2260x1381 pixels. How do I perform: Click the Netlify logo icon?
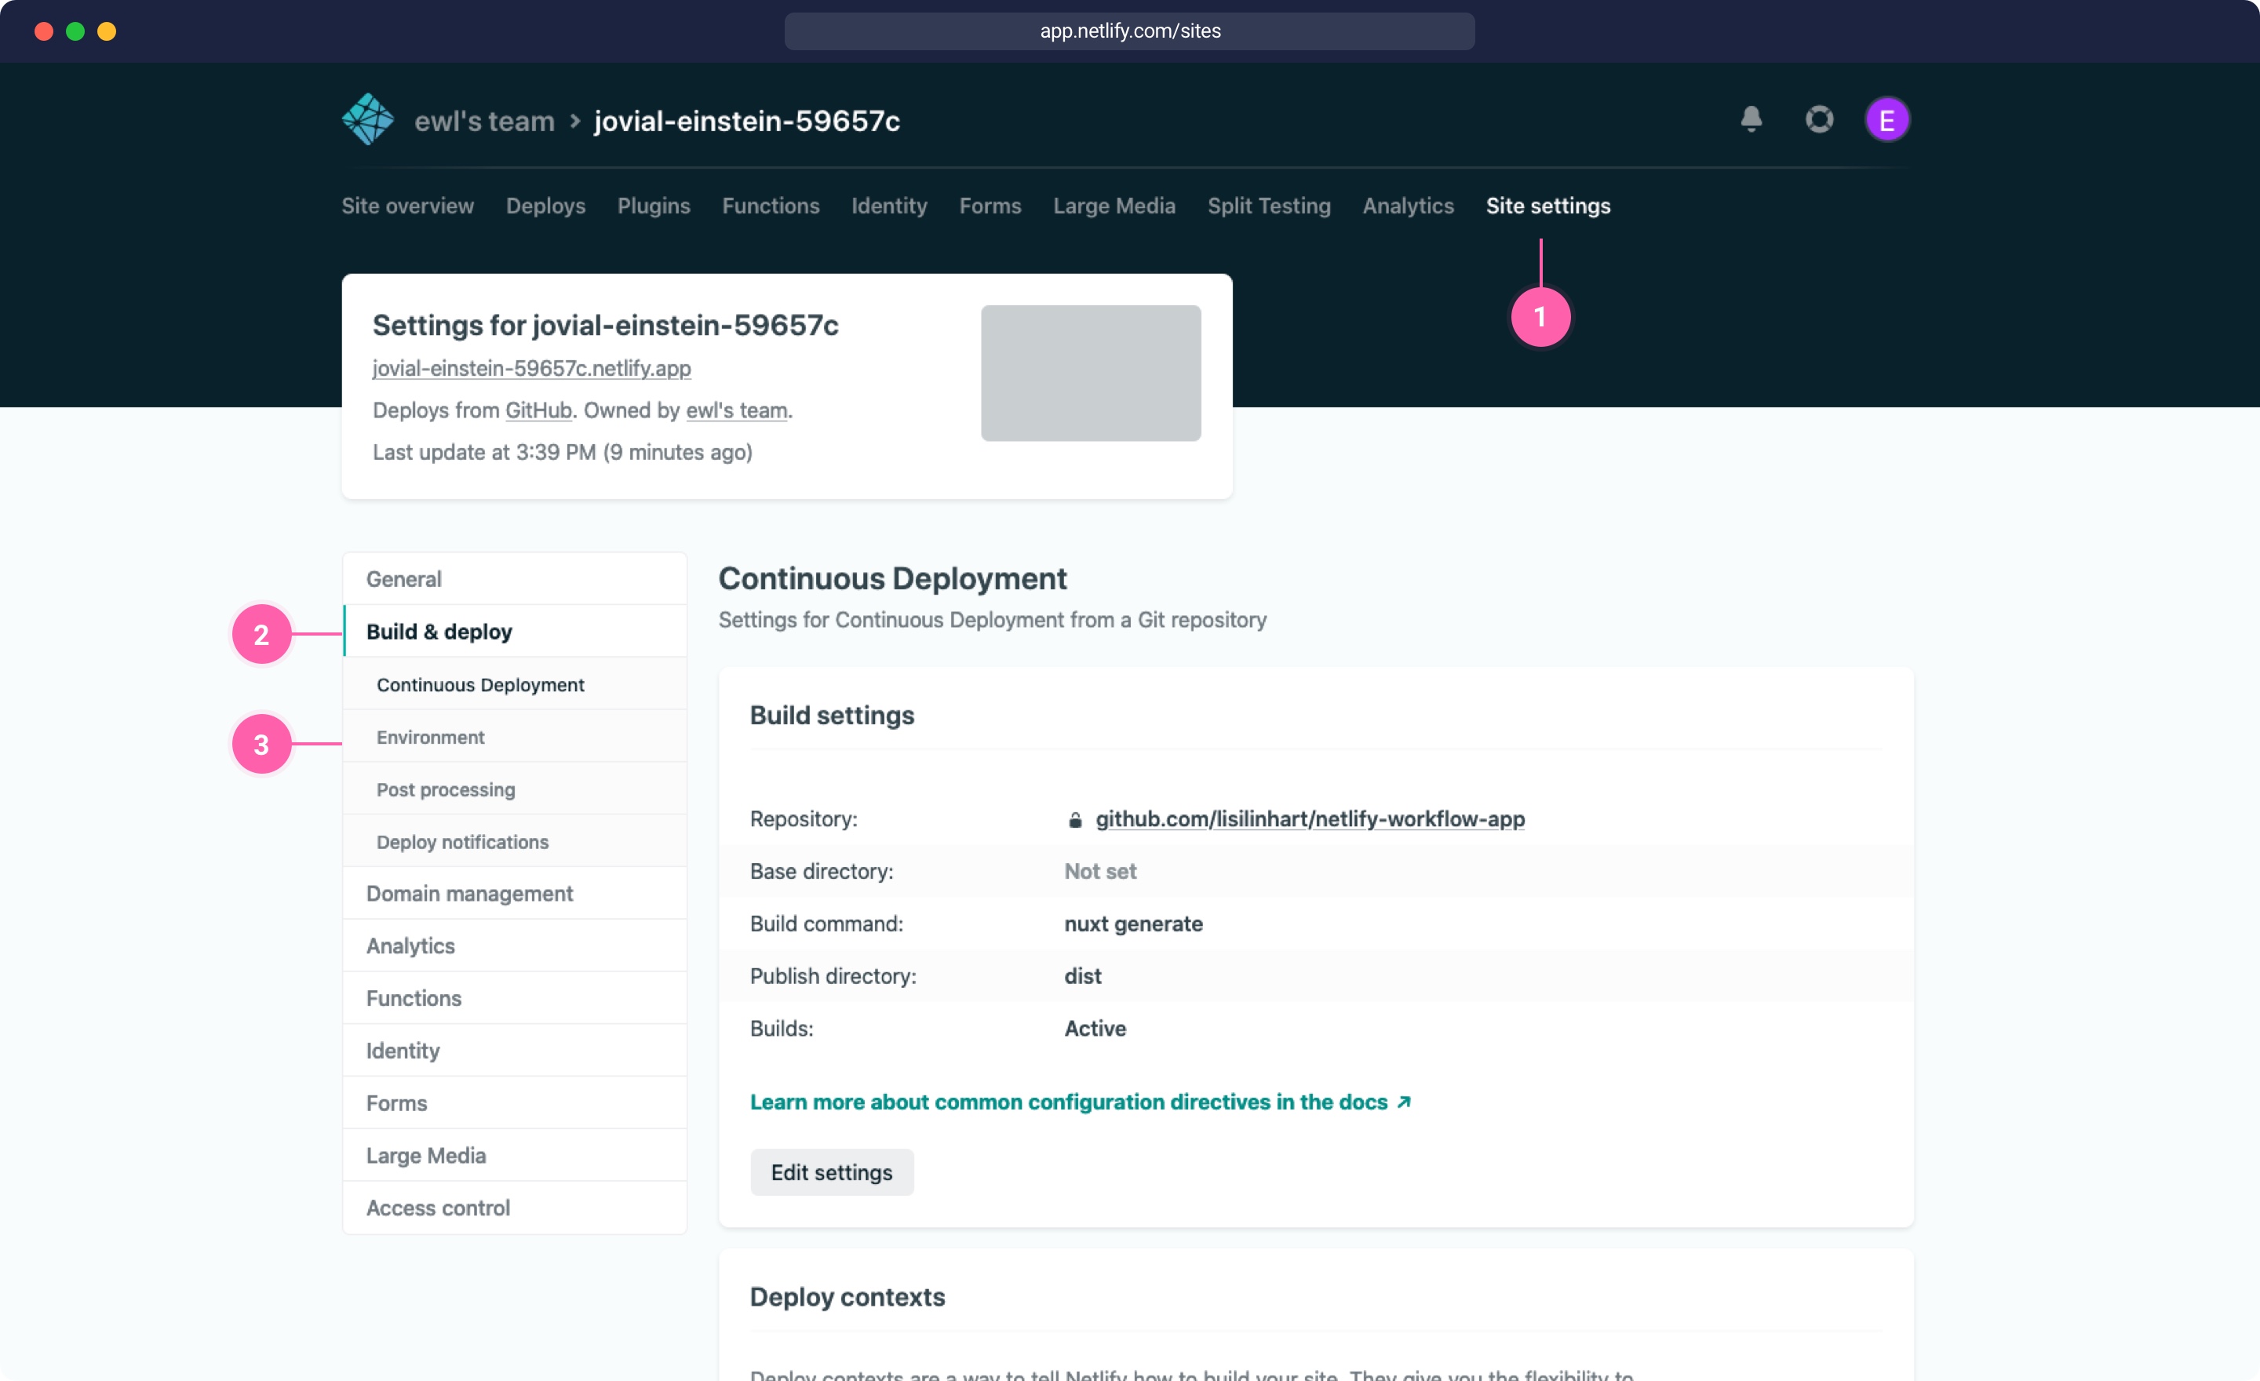click(x=368, y=119)
